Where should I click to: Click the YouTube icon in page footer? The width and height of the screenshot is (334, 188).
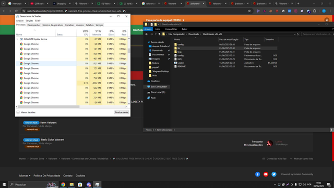click(266, 174)
